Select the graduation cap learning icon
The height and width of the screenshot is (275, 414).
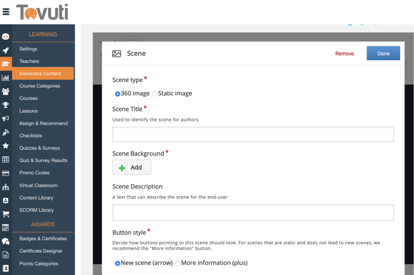pyautogui.click(x=5, y=64)
